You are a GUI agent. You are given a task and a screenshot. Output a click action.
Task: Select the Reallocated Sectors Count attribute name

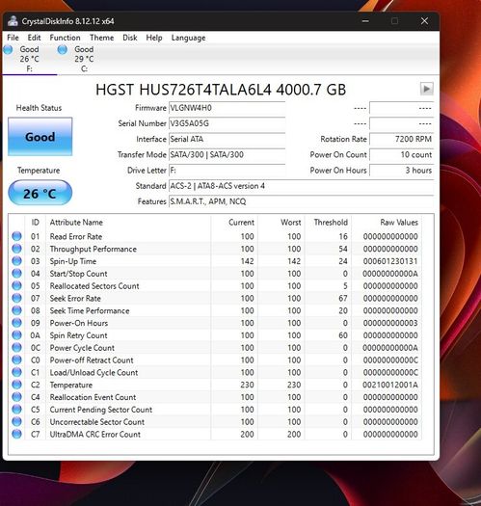[x=94, y=286]
